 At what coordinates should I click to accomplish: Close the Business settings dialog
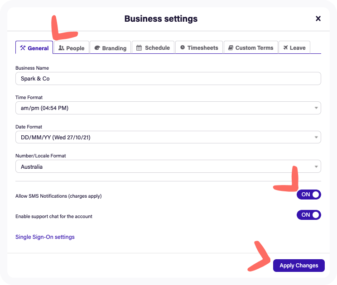318,19
